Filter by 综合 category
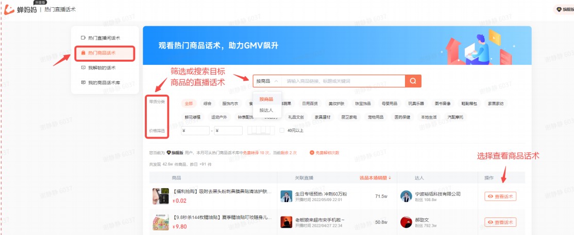This screenshot has width=574, height=235. coord(207,103)
